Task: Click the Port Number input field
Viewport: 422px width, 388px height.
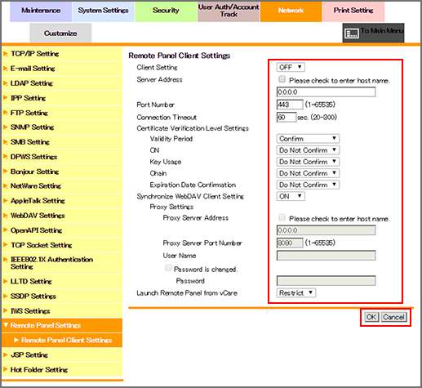Action: coord(290,105)
